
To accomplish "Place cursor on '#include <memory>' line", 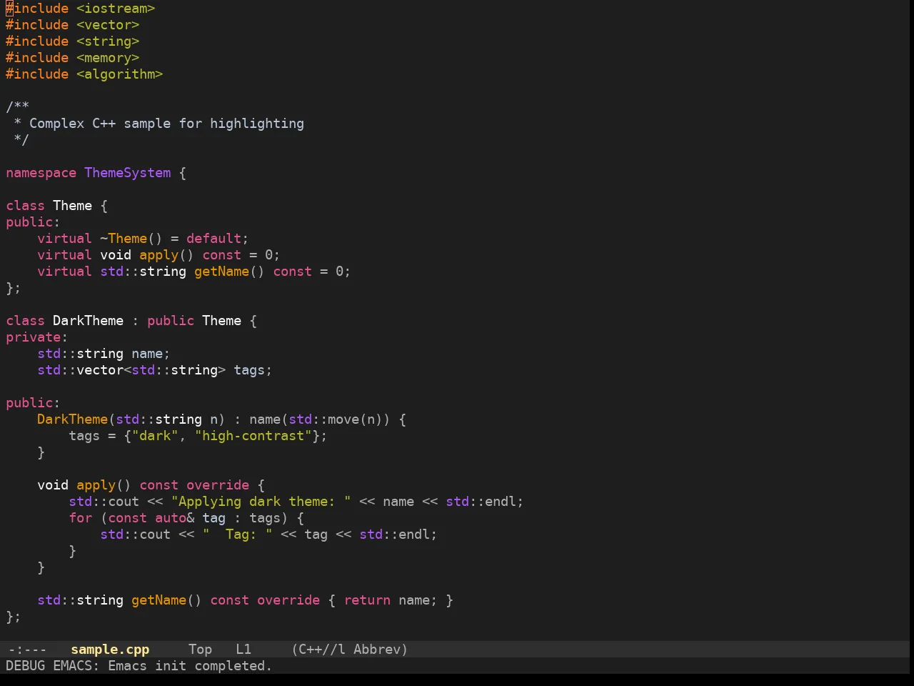I will pos(73,58).
